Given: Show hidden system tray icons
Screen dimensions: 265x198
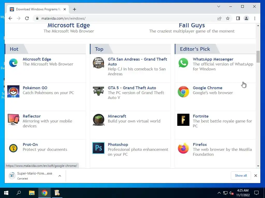Looking at the screenshot, I should (x=219, y=193).
